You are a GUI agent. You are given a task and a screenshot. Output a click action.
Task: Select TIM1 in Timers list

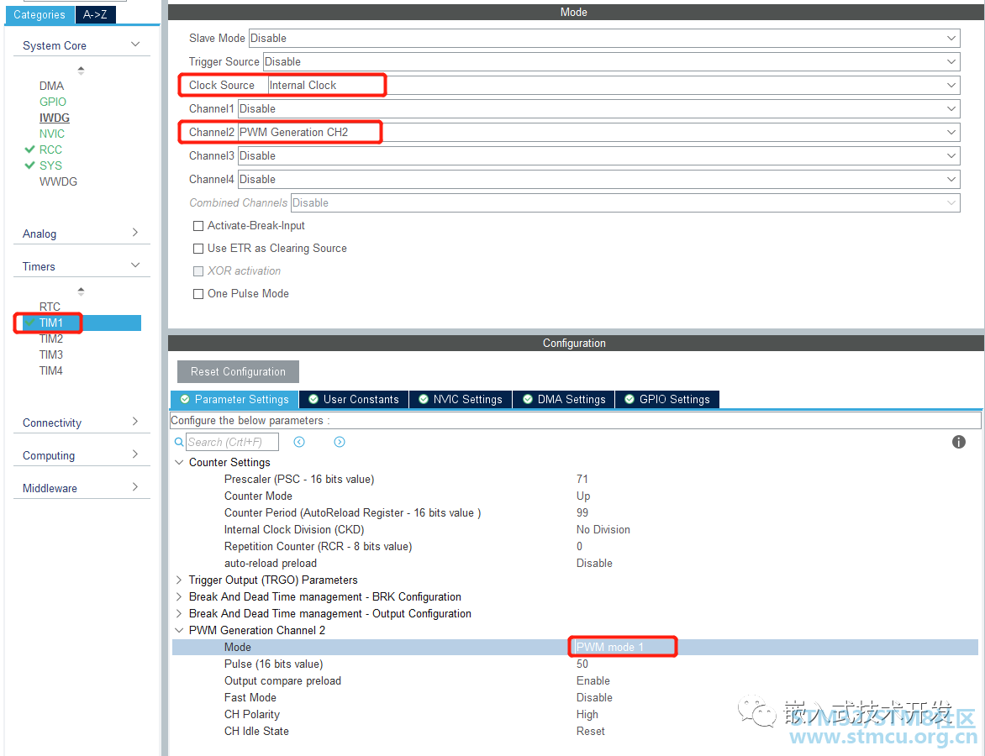[51, 323]
